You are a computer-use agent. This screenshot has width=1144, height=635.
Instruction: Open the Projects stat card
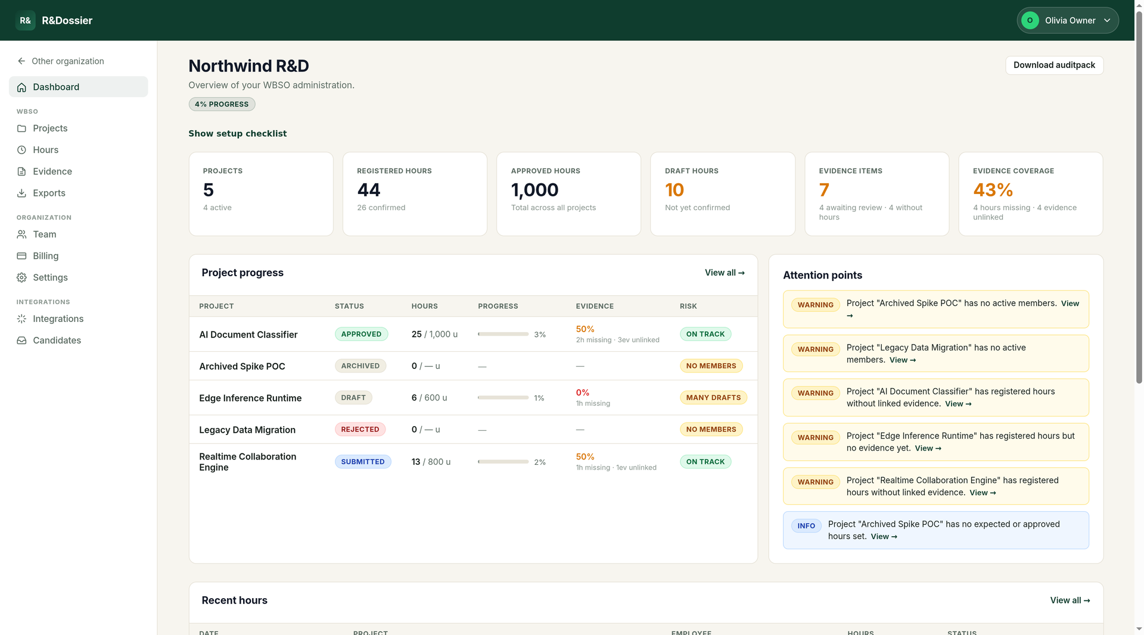tap(261, 194)
